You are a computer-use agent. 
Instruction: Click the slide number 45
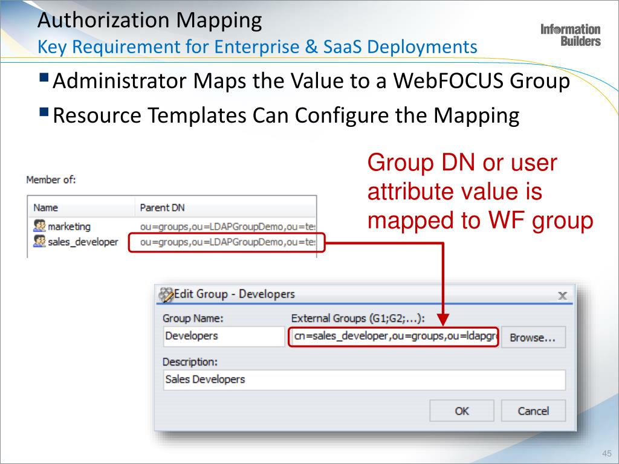(x=607, y=453)
